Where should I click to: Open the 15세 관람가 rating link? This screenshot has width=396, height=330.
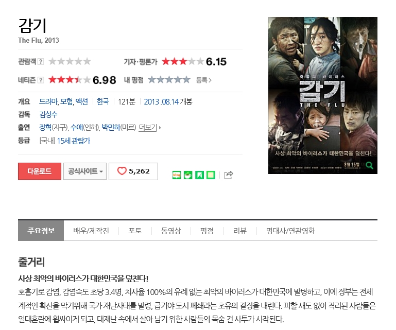click(x=73, y=141)
